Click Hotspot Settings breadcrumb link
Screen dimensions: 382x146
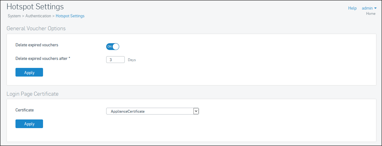(70, 16)
